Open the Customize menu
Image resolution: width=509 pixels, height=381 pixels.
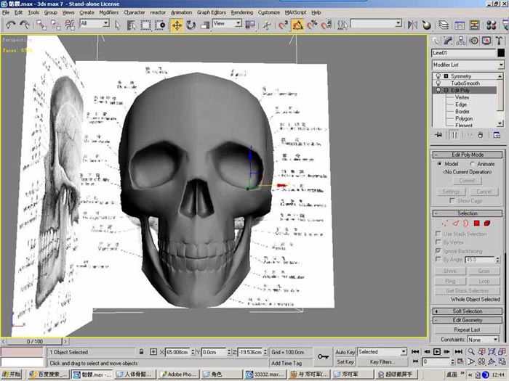269,12
